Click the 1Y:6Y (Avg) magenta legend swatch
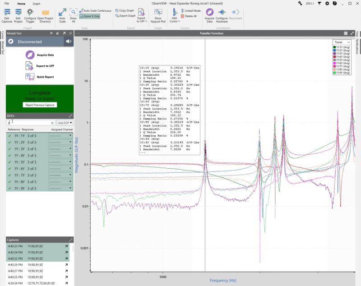The width and height of the screenshot is (361, 286). point(334,63)
